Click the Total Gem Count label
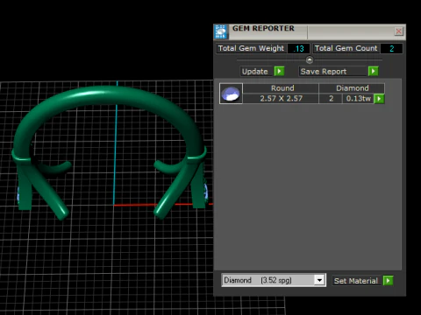Screen dimensions: 421x315 point(346,48)
